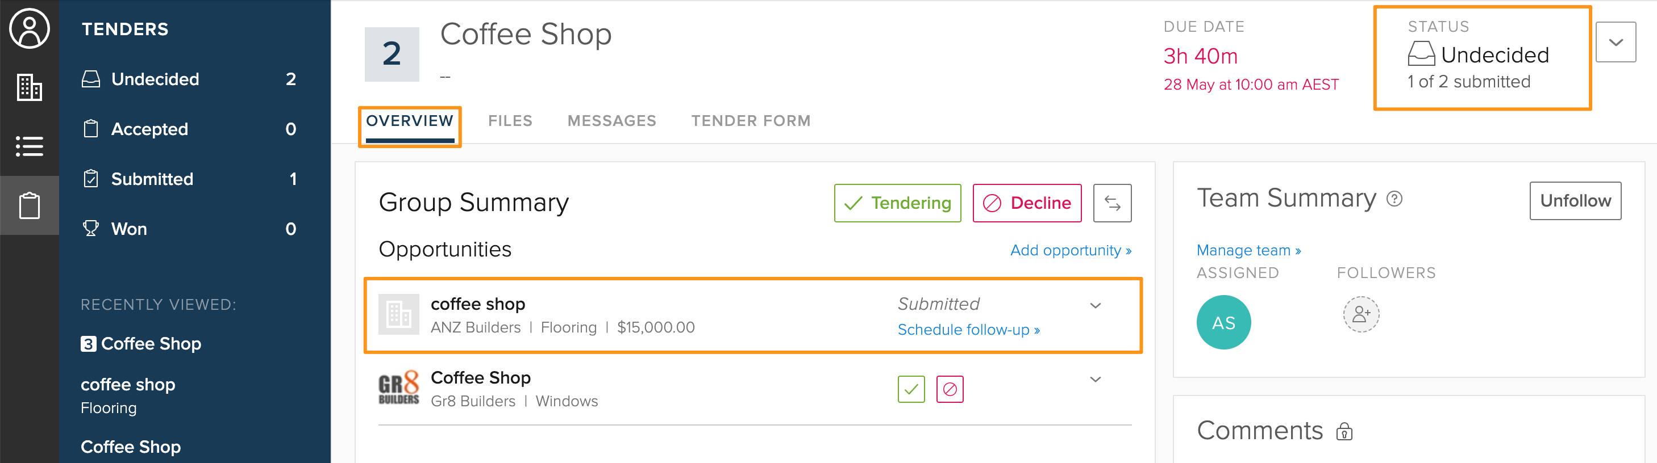Add a follower with the person-plus icon
The height and width of the screenshot is (463, 1657).
(x=1360, y=315)
